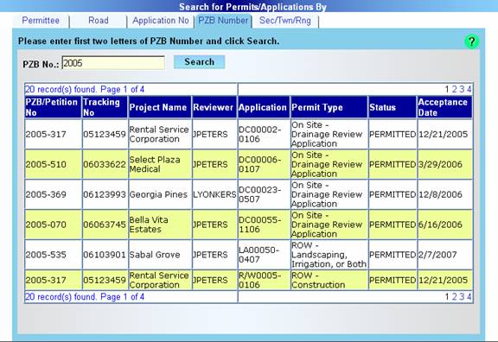
Task: Focus the PZB No. input field
Action: [113, 63]
